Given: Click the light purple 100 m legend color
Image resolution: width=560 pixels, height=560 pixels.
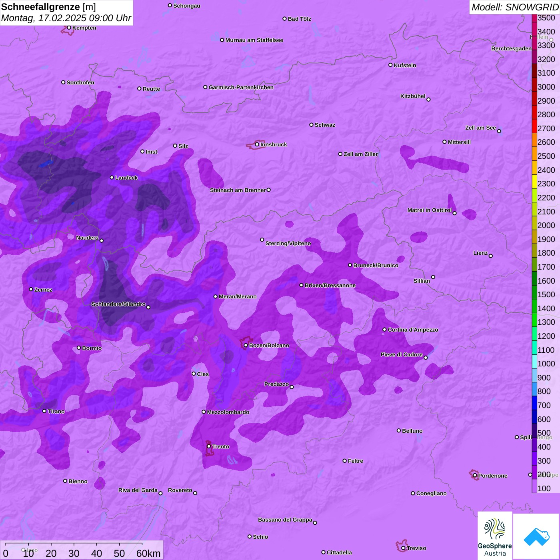Looking at the screenshot, I should (534, 486).
